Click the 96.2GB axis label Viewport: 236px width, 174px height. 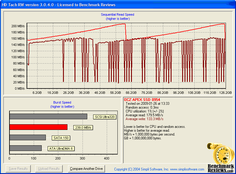tap(178, 93)
